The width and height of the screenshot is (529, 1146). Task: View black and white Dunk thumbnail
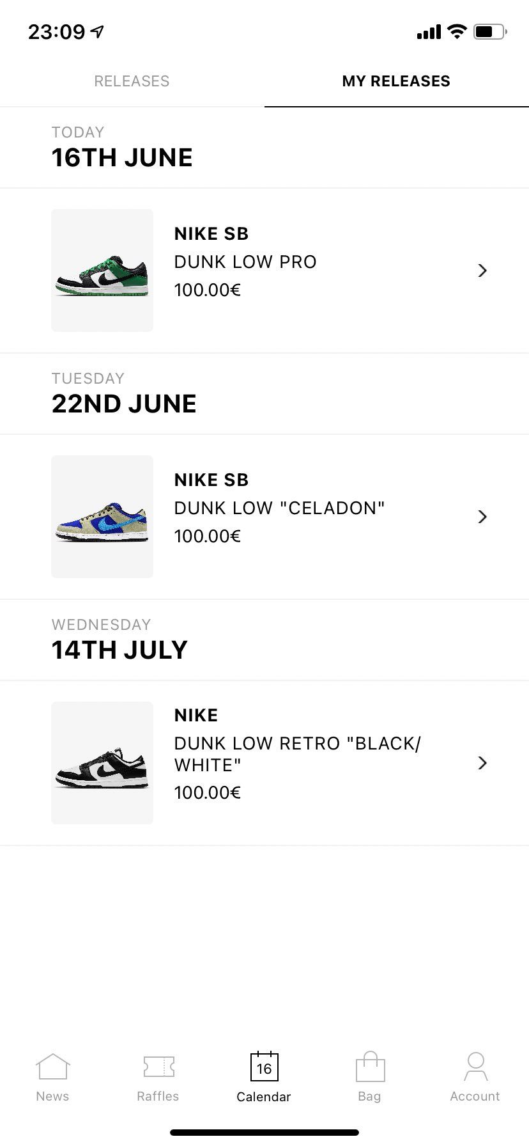pyautogui.click(x=102, y=763)
